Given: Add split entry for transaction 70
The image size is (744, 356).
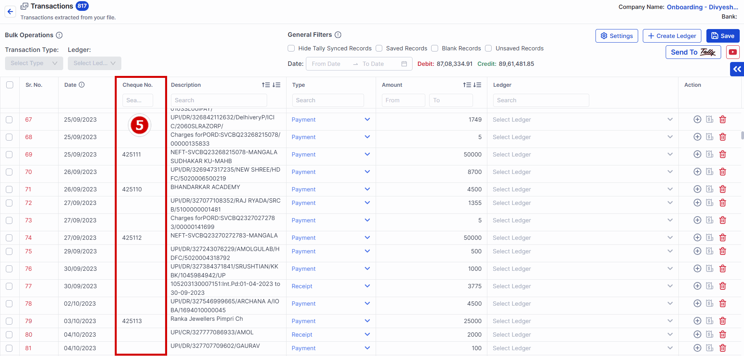Looking at the screenshot, I should [697, 172].
